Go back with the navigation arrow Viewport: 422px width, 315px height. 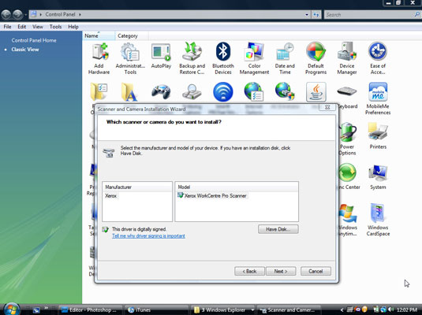pos(6,14)
